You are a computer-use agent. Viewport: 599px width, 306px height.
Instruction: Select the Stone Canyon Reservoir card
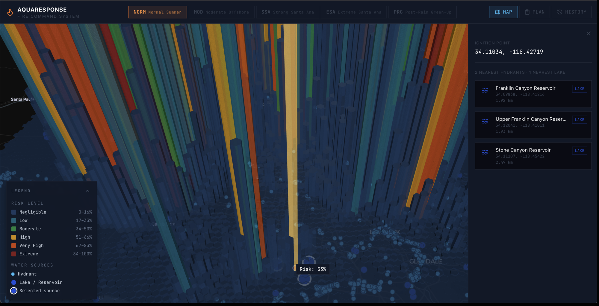(x=533, y=156)
